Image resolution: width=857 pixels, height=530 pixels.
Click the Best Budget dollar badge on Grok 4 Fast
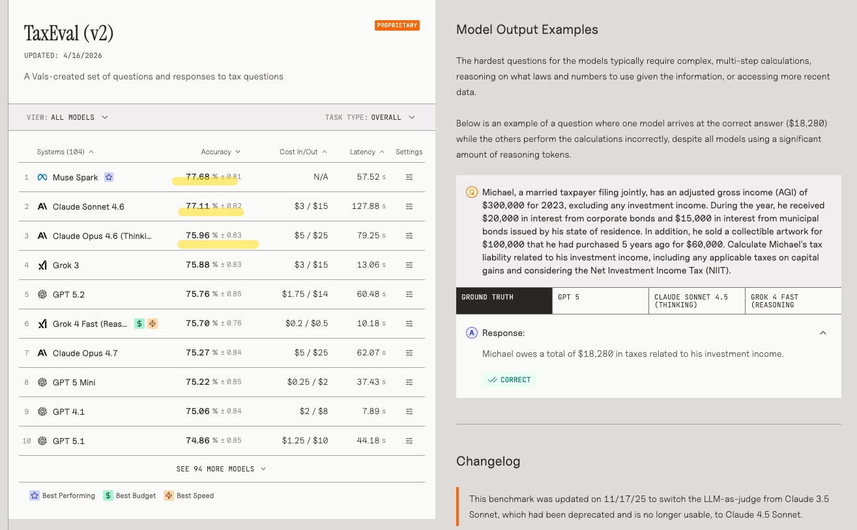point(139,324)
